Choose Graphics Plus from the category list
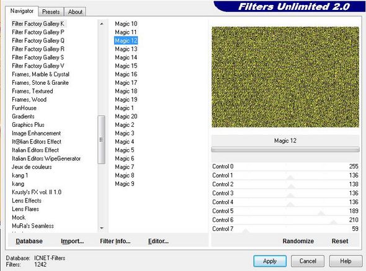 tap(29, 125)
